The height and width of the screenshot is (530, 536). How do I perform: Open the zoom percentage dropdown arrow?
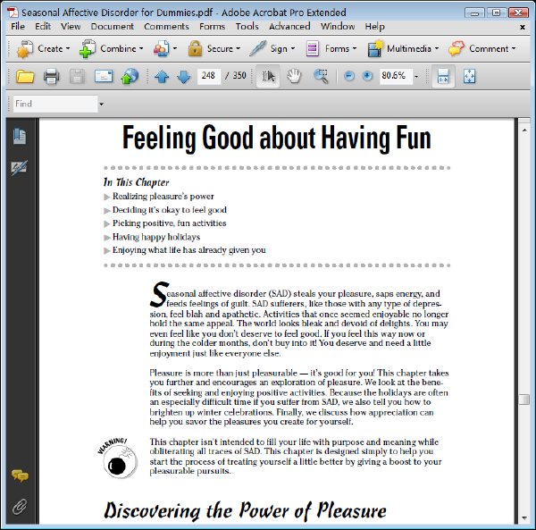tap(416, 77)
